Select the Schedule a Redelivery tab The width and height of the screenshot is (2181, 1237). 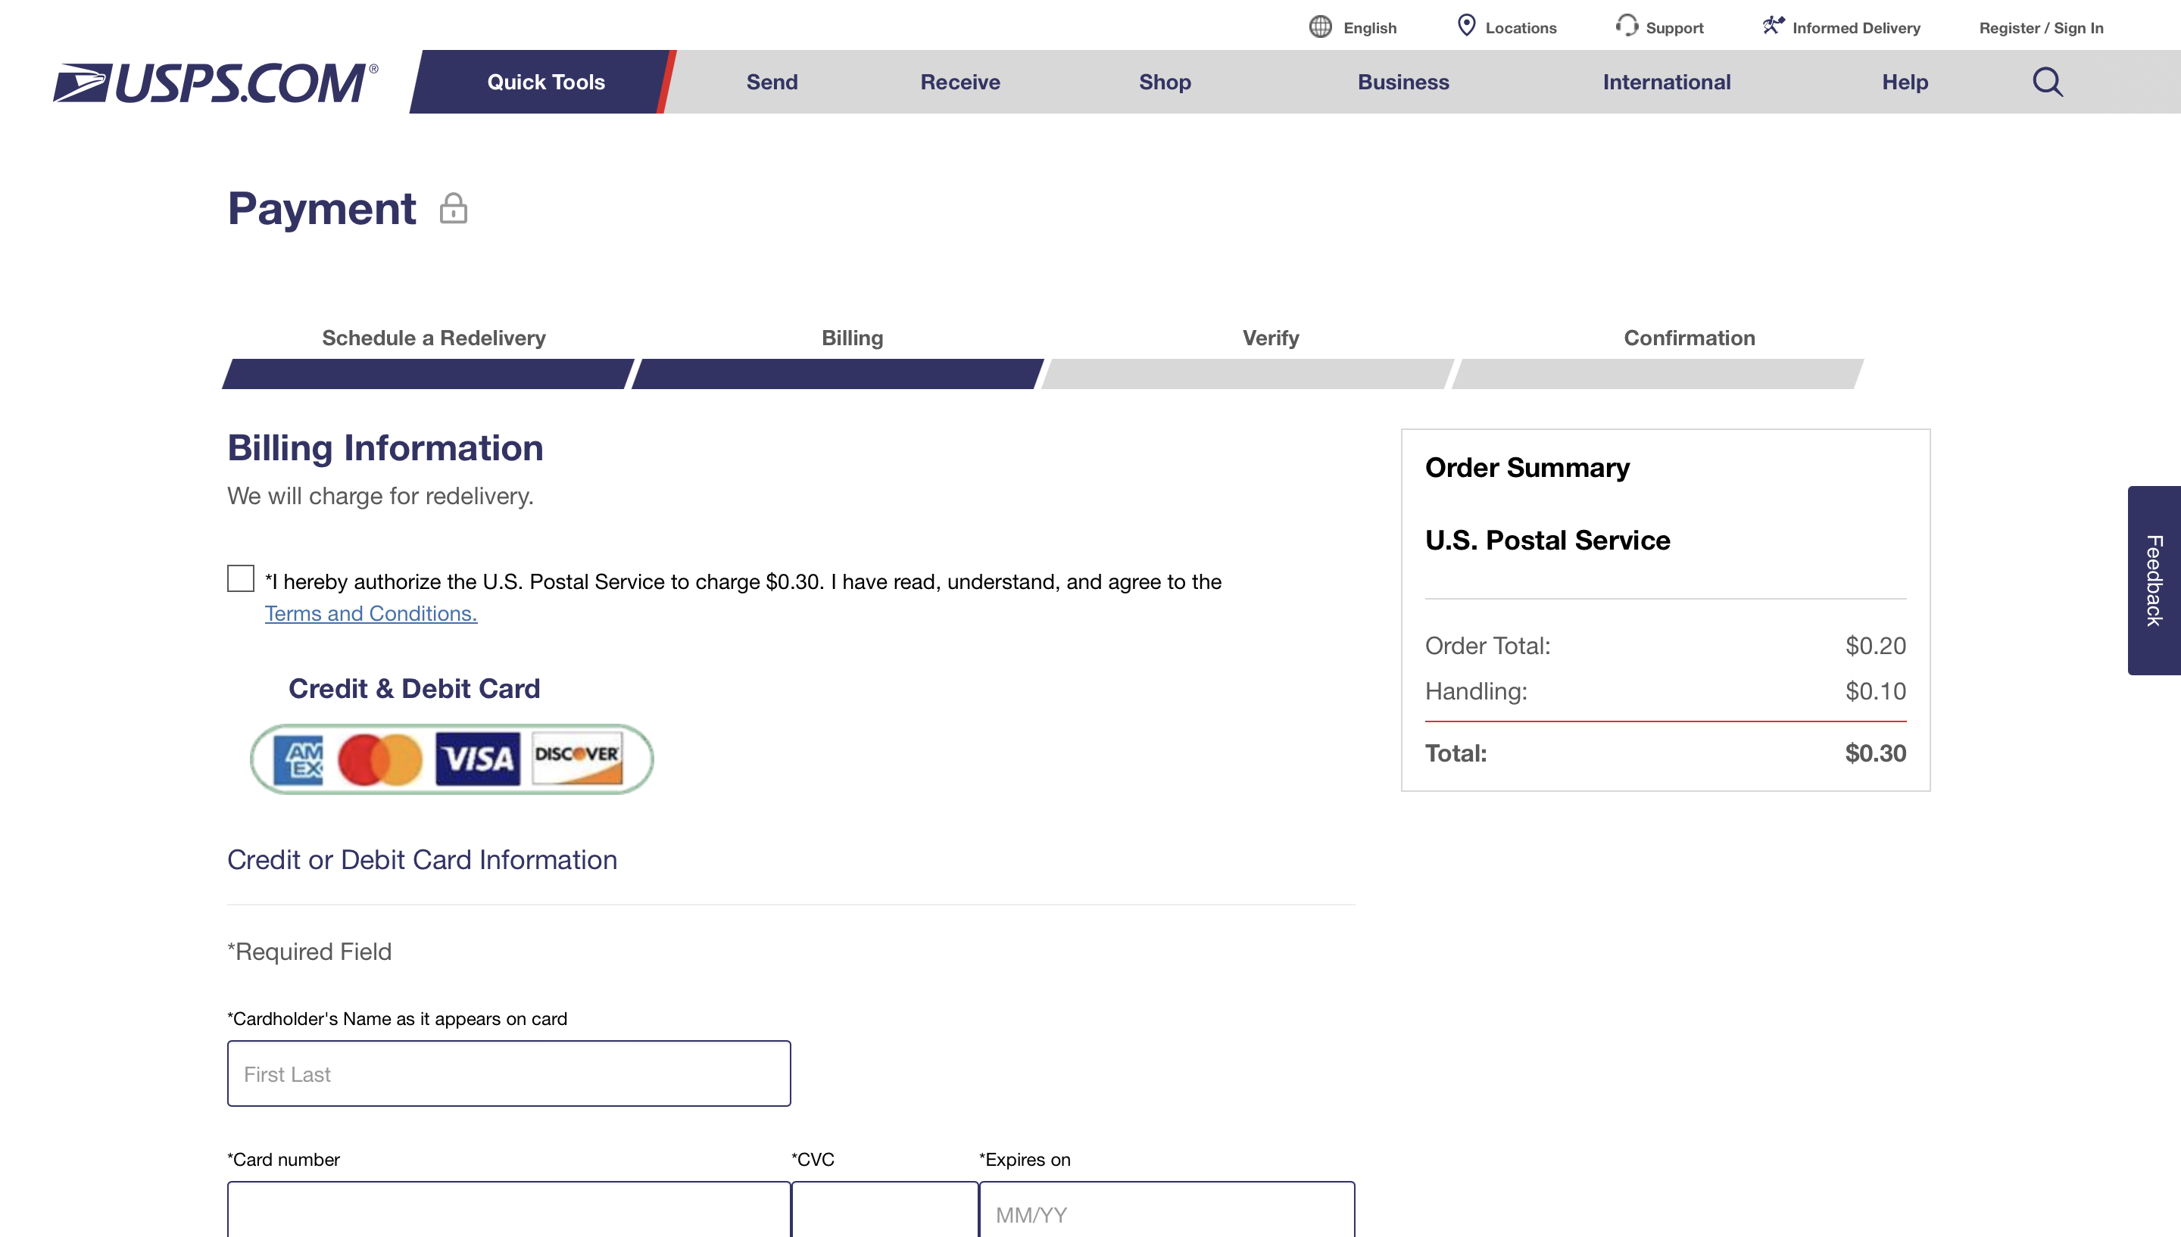pyautogui.click(x=433, y=337)
